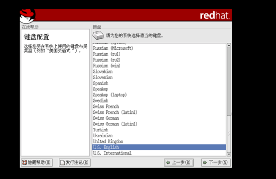Viewport: 276px width, 179px height.
Task: Select Russian (ru1) keyboard
Action: 159,54
